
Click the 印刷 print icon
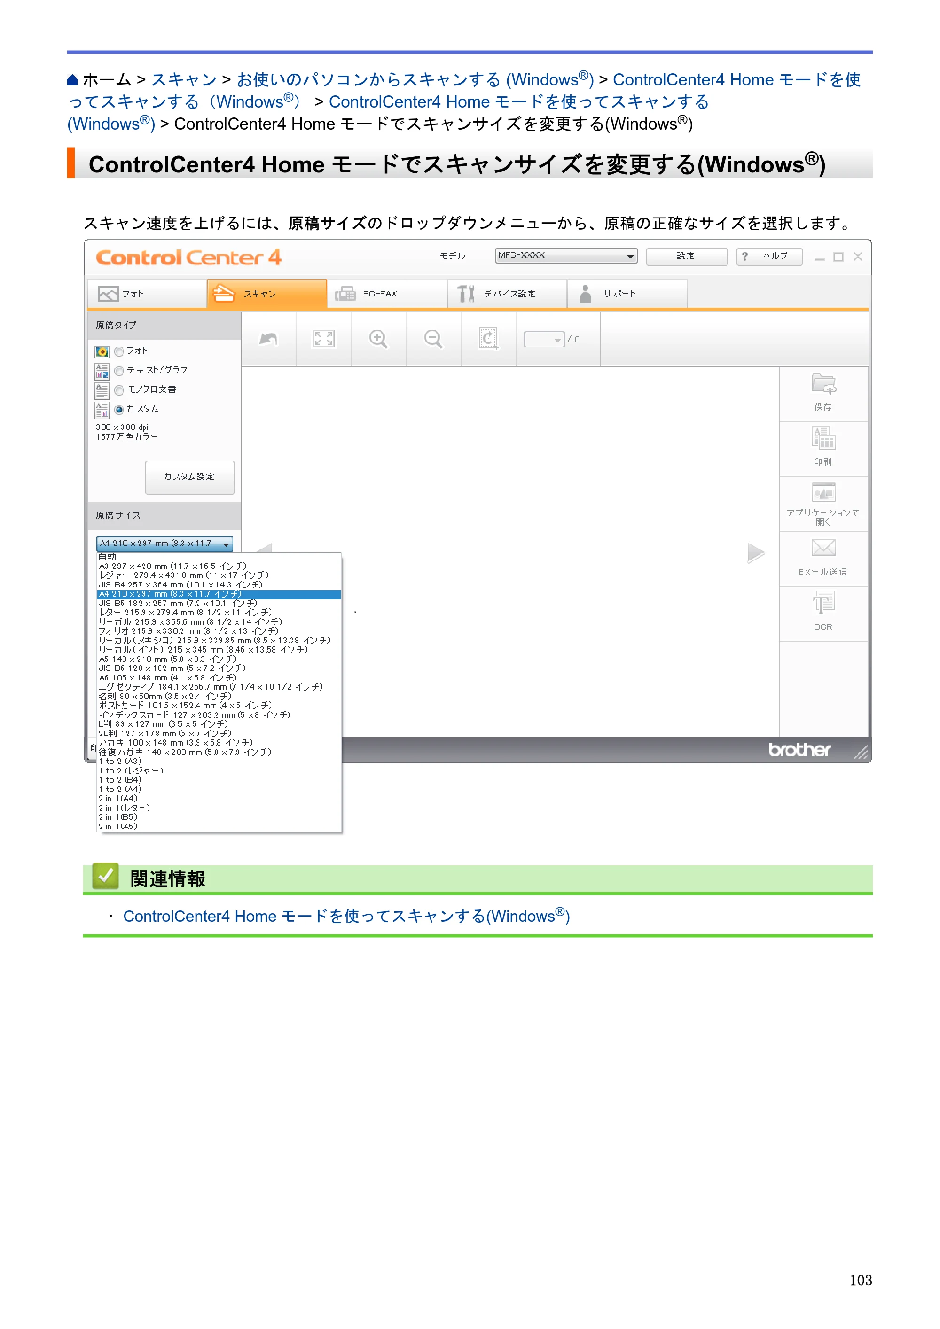point(823,439)
